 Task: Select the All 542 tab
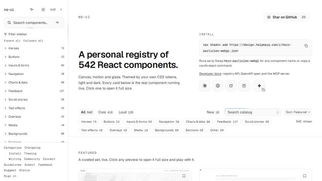click(x=87, y=112)
